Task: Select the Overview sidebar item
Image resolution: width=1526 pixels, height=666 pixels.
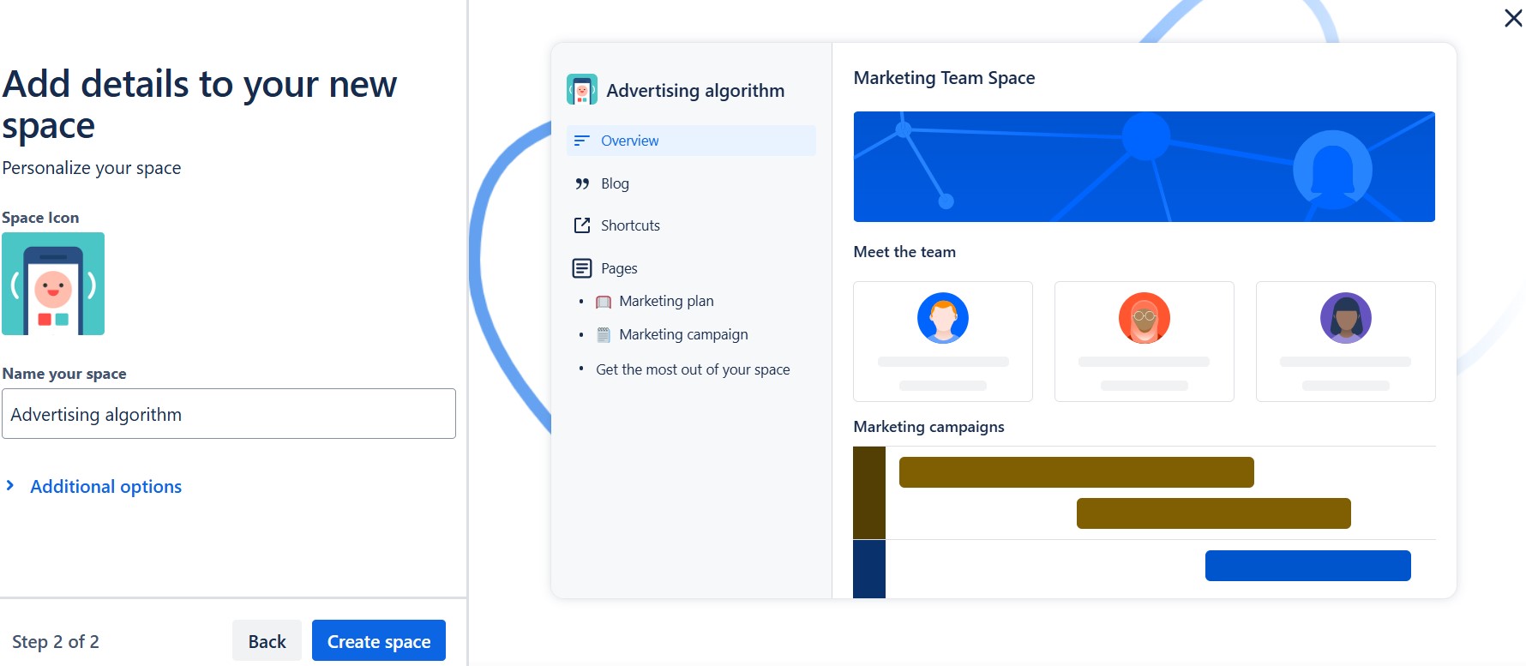Action: tap(691, 141)
